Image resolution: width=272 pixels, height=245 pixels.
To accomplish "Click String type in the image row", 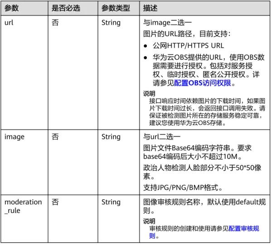I will pyautogui.click(x=111, y=137).
